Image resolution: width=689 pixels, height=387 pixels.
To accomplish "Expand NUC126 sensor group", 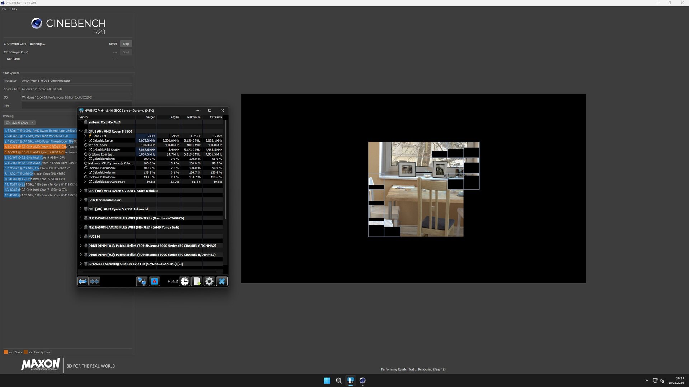I will 81,236.
